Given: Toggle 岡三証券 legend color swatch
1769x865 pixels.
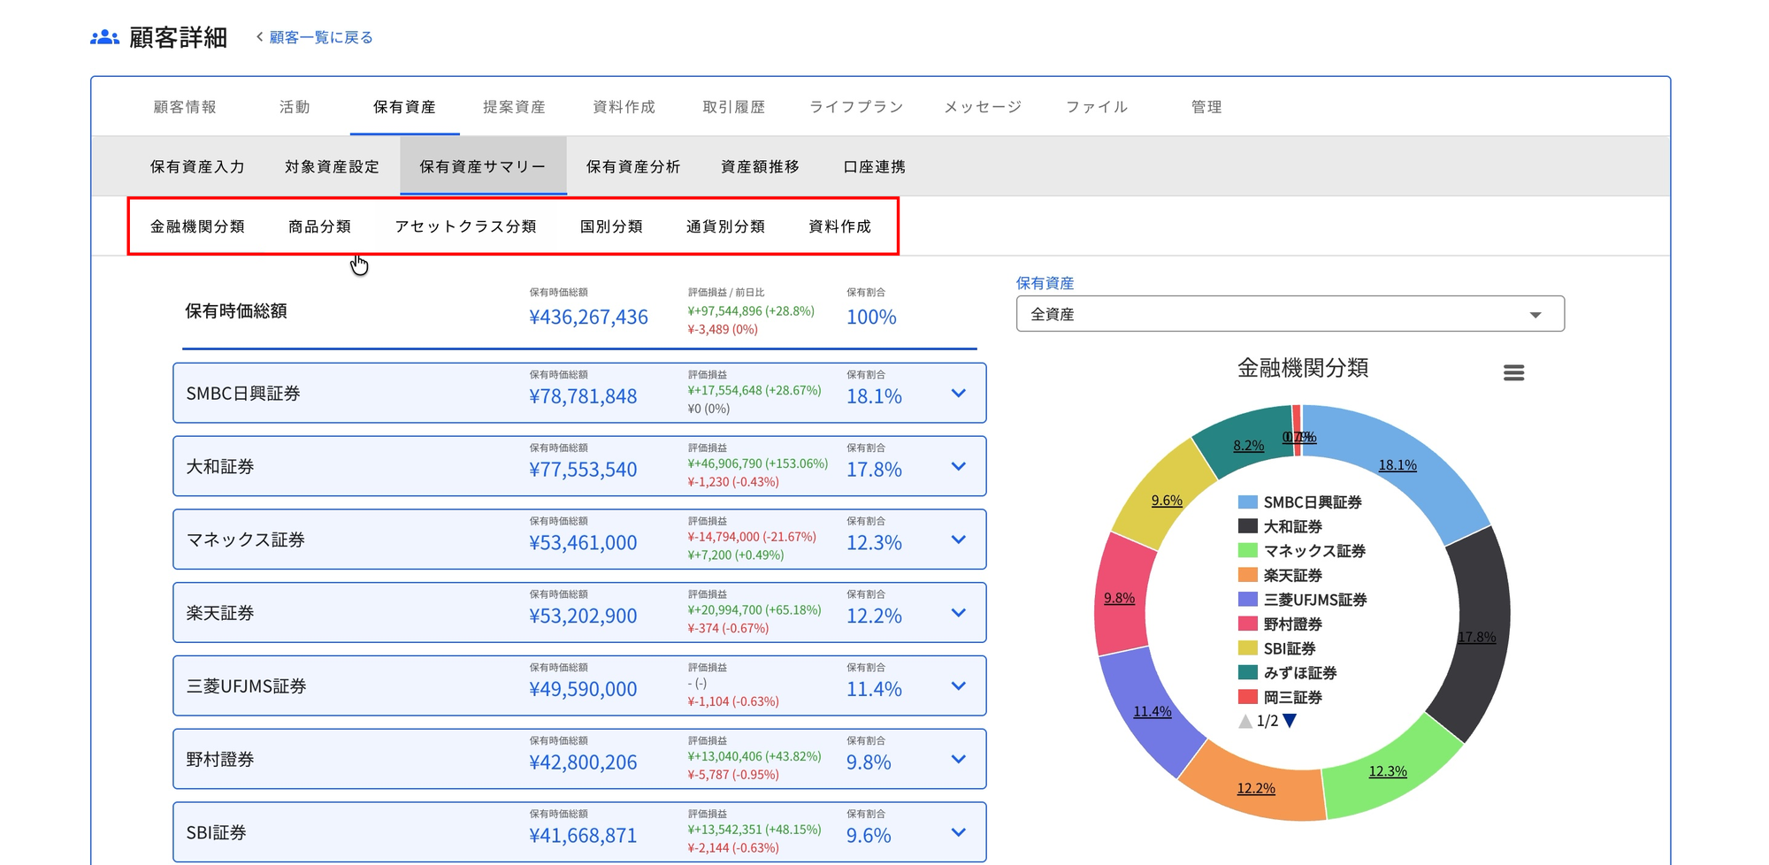Looking at the screenshot, I should click(1248, 697).
